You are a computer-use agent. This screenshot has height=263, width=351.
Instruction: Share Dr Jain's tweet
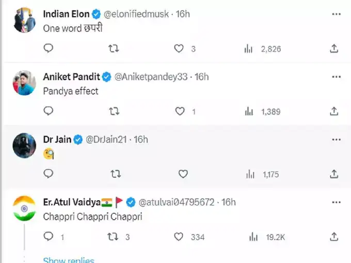click(x=334, y=174)
